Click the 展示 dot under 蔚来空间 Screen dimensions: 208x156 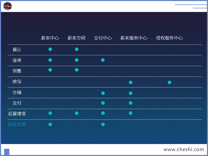pos(77,49)
